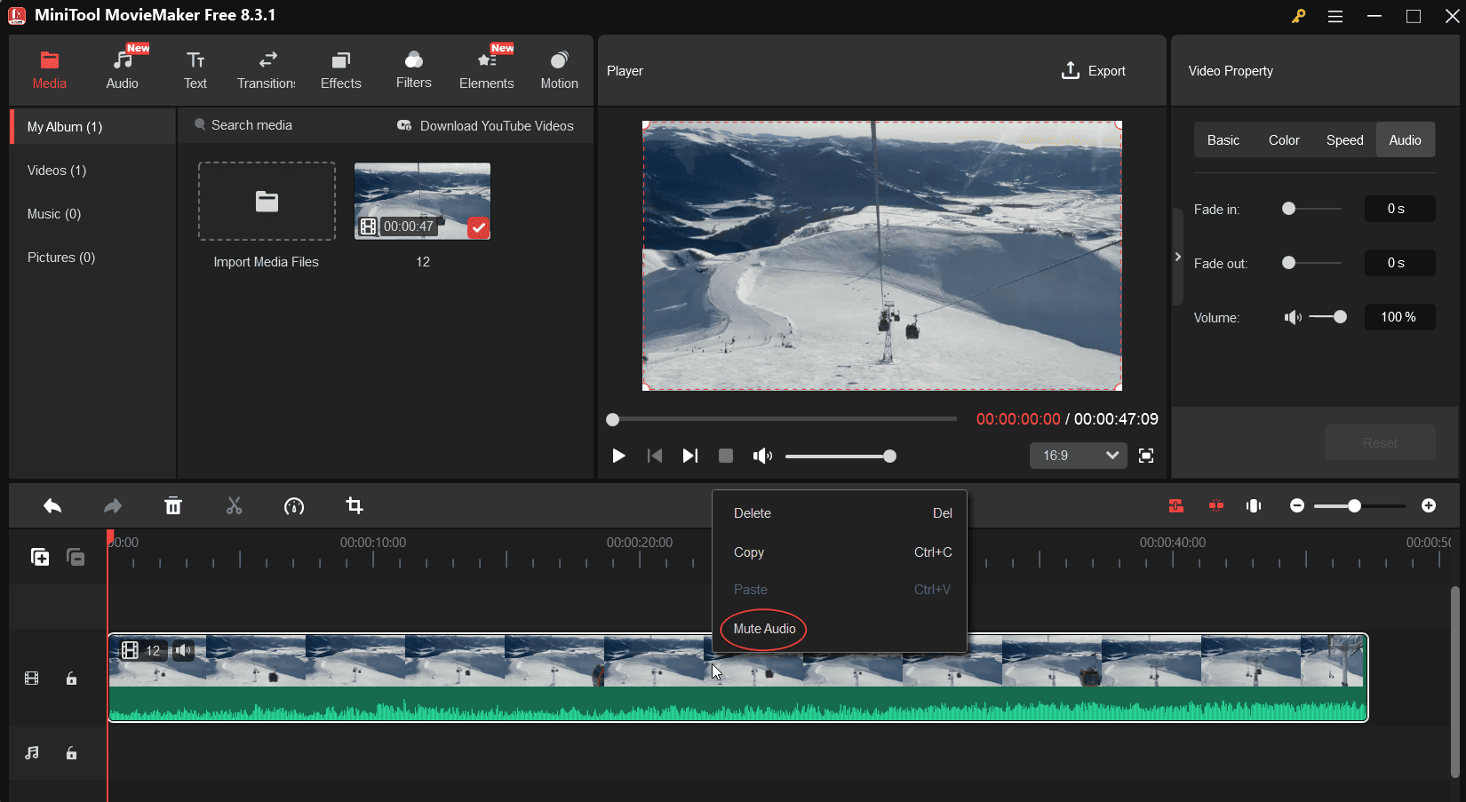Click the Split scissors icon
Screen dimensions: 1466x802
[x=234, y=505]
